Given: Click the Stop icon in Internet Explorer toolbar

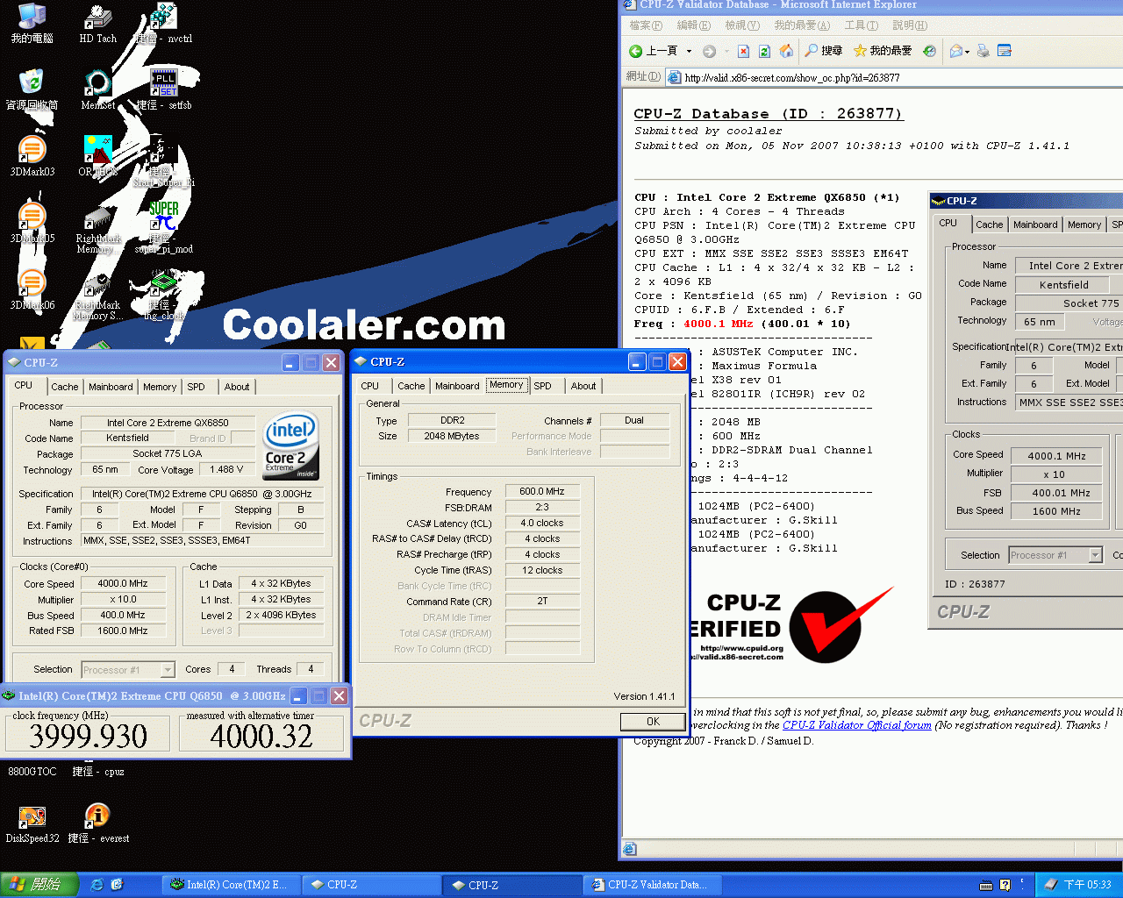Looking at the screenshot, I should 743,51.
